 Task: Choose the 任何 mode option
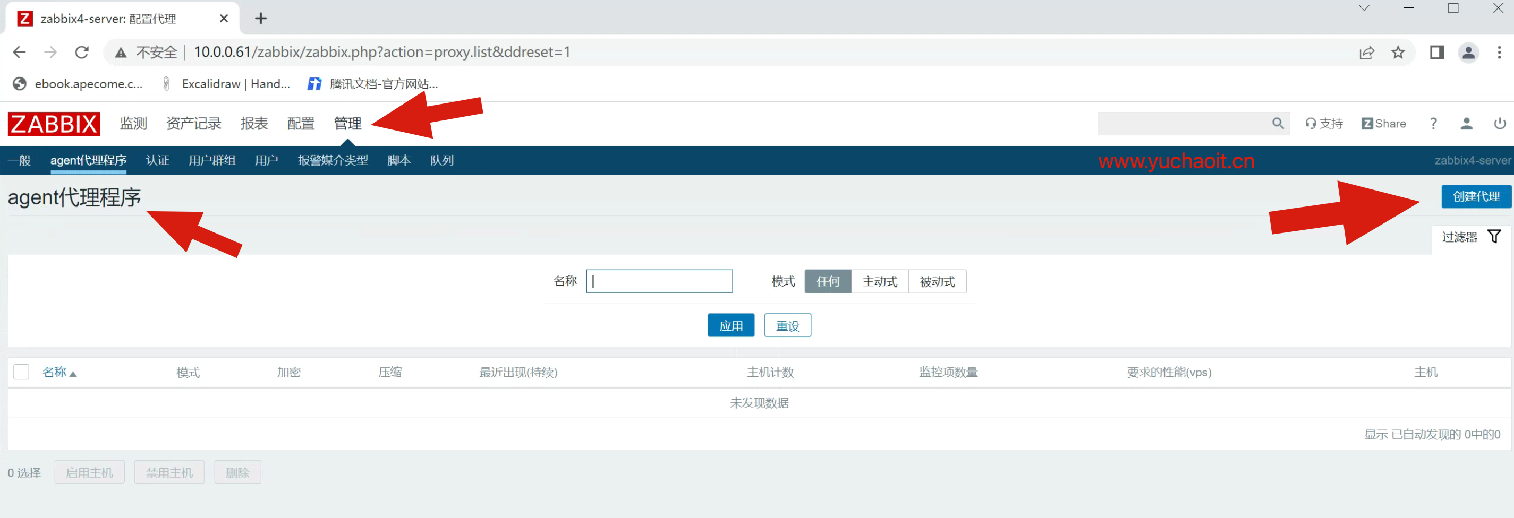coord(828,281)
